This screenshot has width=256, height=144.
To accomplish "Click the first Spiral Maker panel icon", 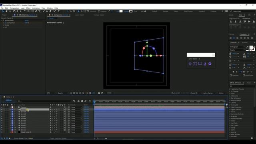I will [190, 64].
